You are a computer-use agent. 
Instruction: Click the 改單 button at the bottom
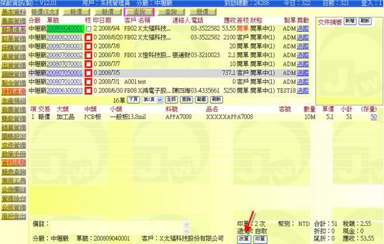pyautogui.click(x=244, y=239)
